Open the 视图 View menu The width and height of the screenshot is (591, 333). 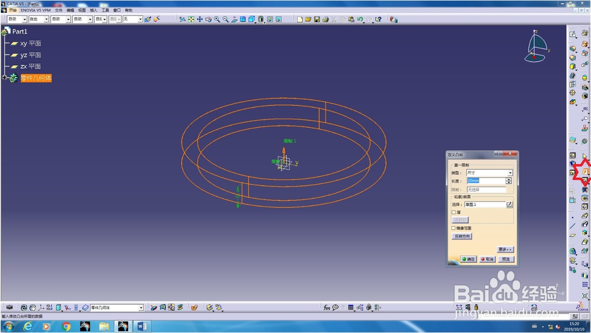point(82,10)
